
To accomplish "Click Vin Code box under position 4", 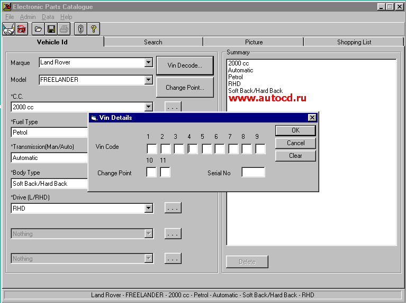I will [193, 149].
